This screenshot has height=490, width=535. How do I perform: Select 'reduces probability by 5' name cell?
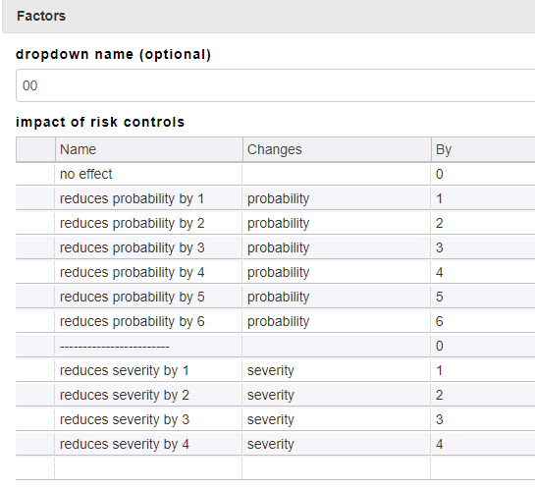pyautogui.click(x=149, y=297)
